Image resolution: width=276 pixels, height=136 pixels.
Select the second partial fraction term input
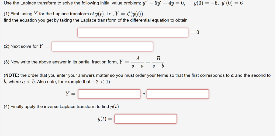[x=178, y=94]
